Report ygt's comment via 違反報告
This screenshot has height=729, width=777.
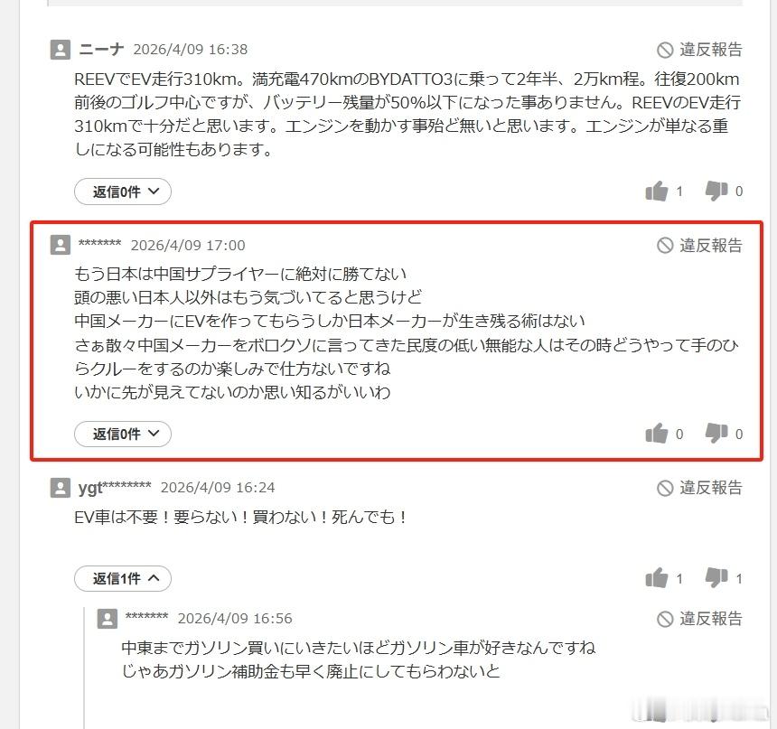tap(699, 488)
